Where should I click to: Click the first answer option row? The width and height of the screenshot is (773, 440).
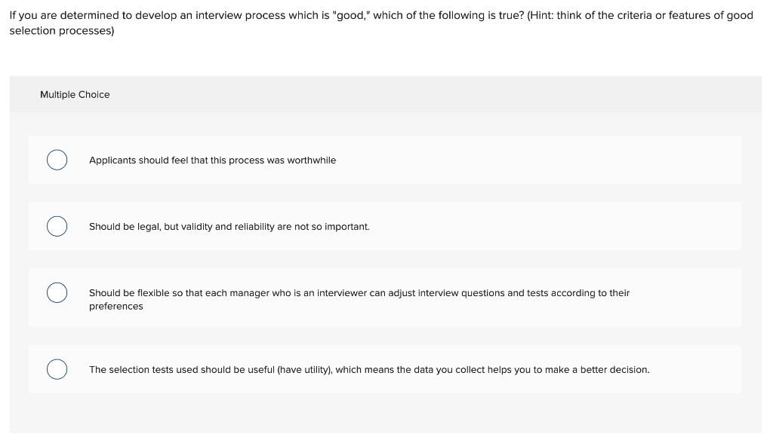point(385,160)
